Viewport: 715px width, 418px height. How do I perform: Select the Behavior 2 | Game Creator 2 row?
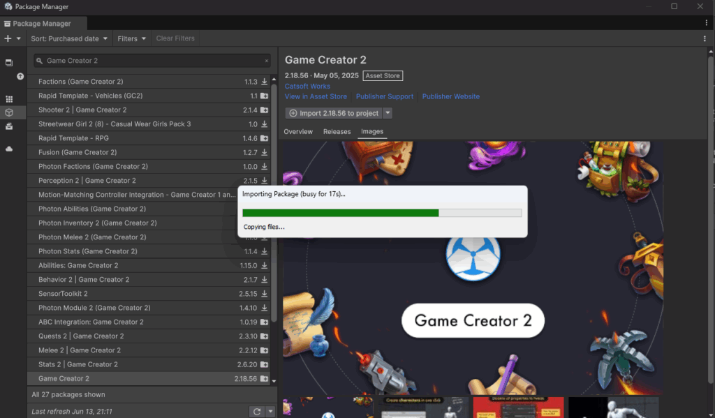click(149, 279)
